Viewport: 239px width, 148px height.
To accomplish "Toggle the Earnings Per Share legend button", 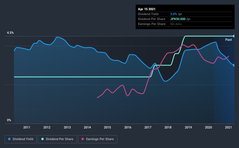I will pyautogui.click(x=98, y=139).
